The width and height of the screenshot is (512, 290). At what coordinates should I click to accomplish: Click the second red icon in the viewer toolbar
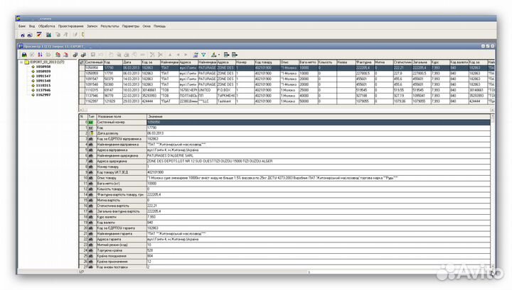click(x=65, y=55)
